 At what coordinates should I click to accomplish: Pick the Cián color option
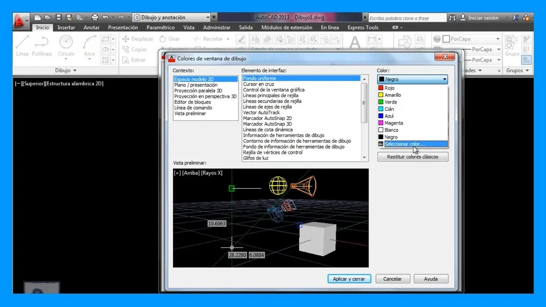point(412,109)
